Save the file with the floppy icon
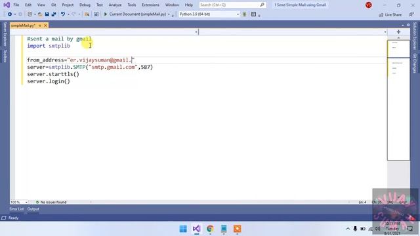Screen dimensions: 420x236 (x=47, y=14)
